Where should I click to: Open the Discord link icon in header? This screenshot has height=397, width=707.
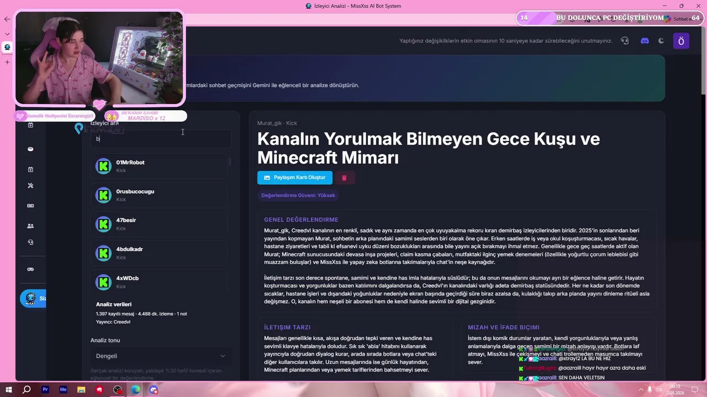(x=645, y=41)
